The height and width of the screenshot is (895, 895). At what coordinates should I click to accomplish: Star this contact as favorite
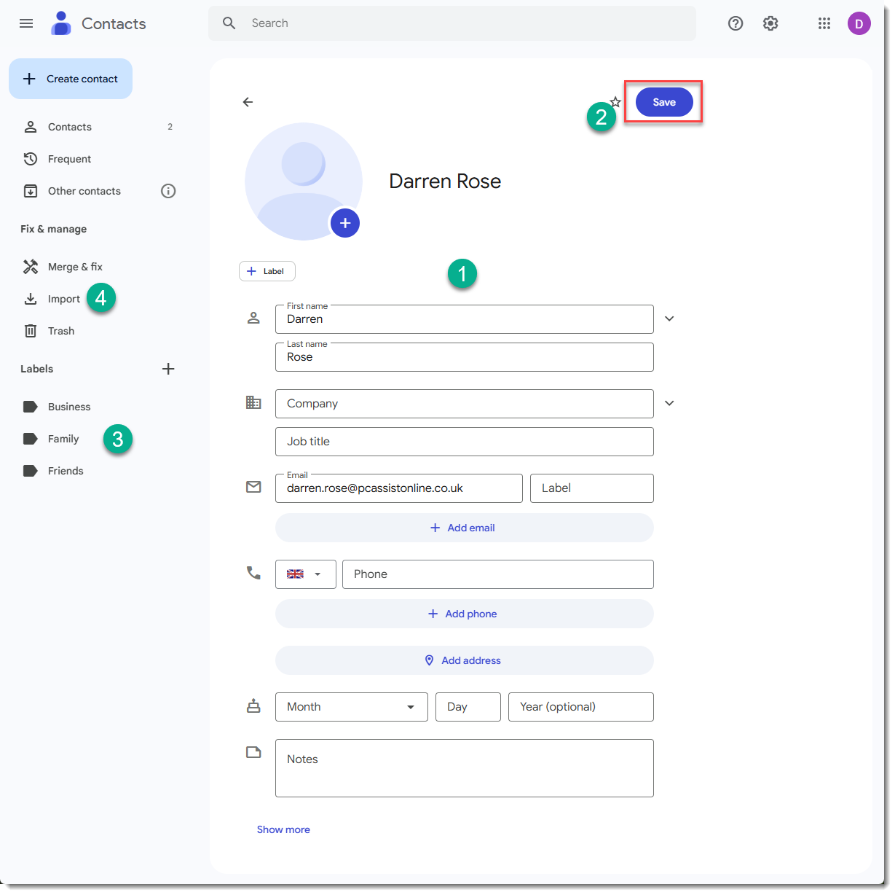pos(616,101)
